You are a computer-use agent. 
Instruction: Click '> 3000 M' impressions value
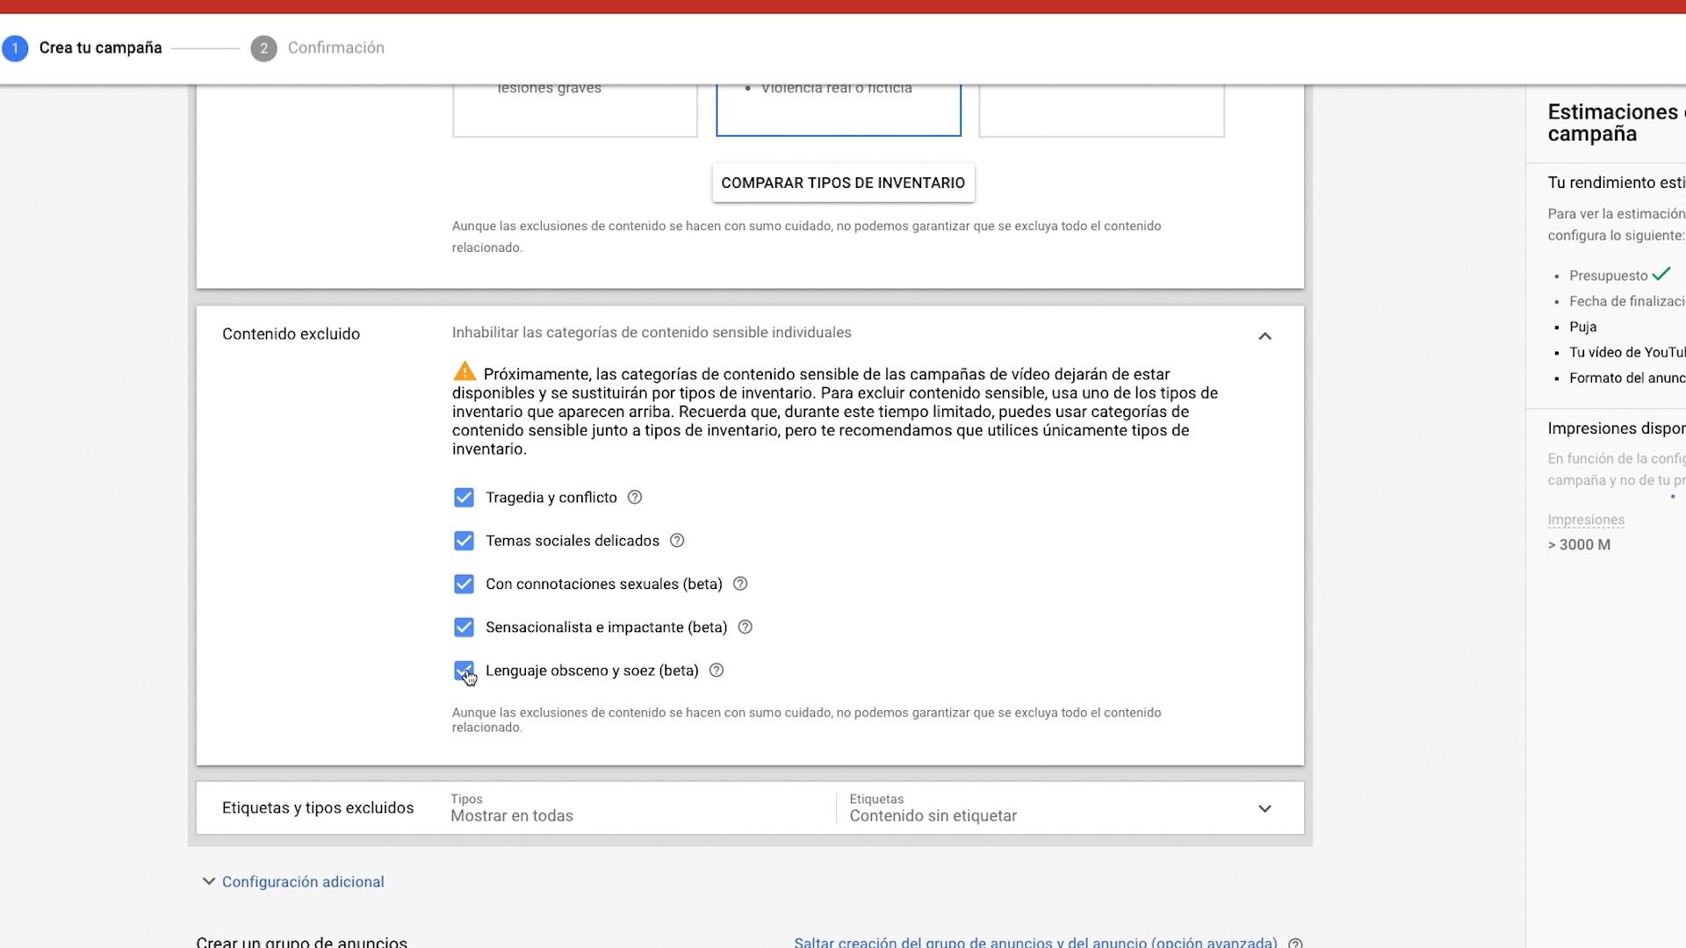(x=1579, y=544)
